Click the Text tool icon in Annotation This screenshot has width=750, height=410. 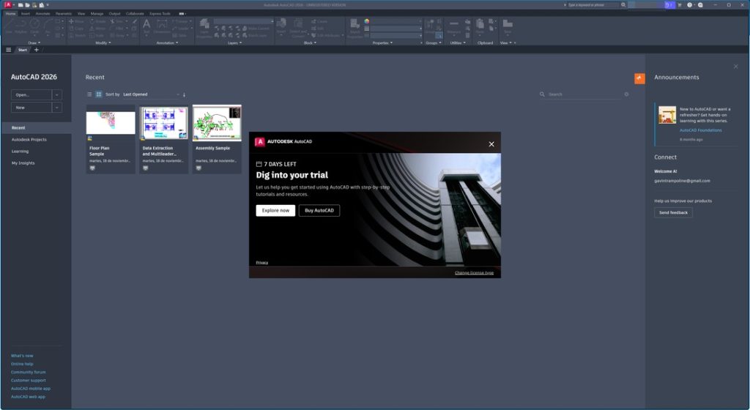point(146,26)
